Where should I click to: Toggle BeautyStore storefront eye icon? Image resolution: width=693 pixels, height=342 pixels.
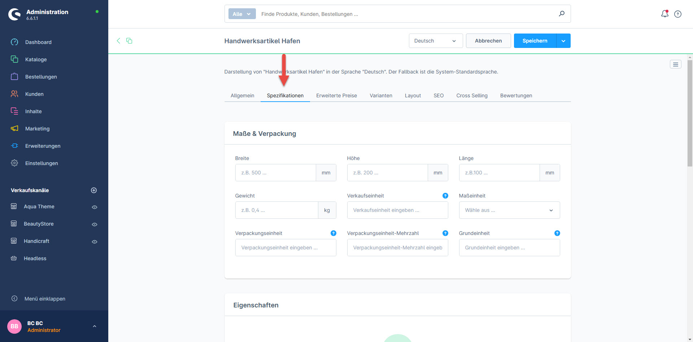pos(95,224)
